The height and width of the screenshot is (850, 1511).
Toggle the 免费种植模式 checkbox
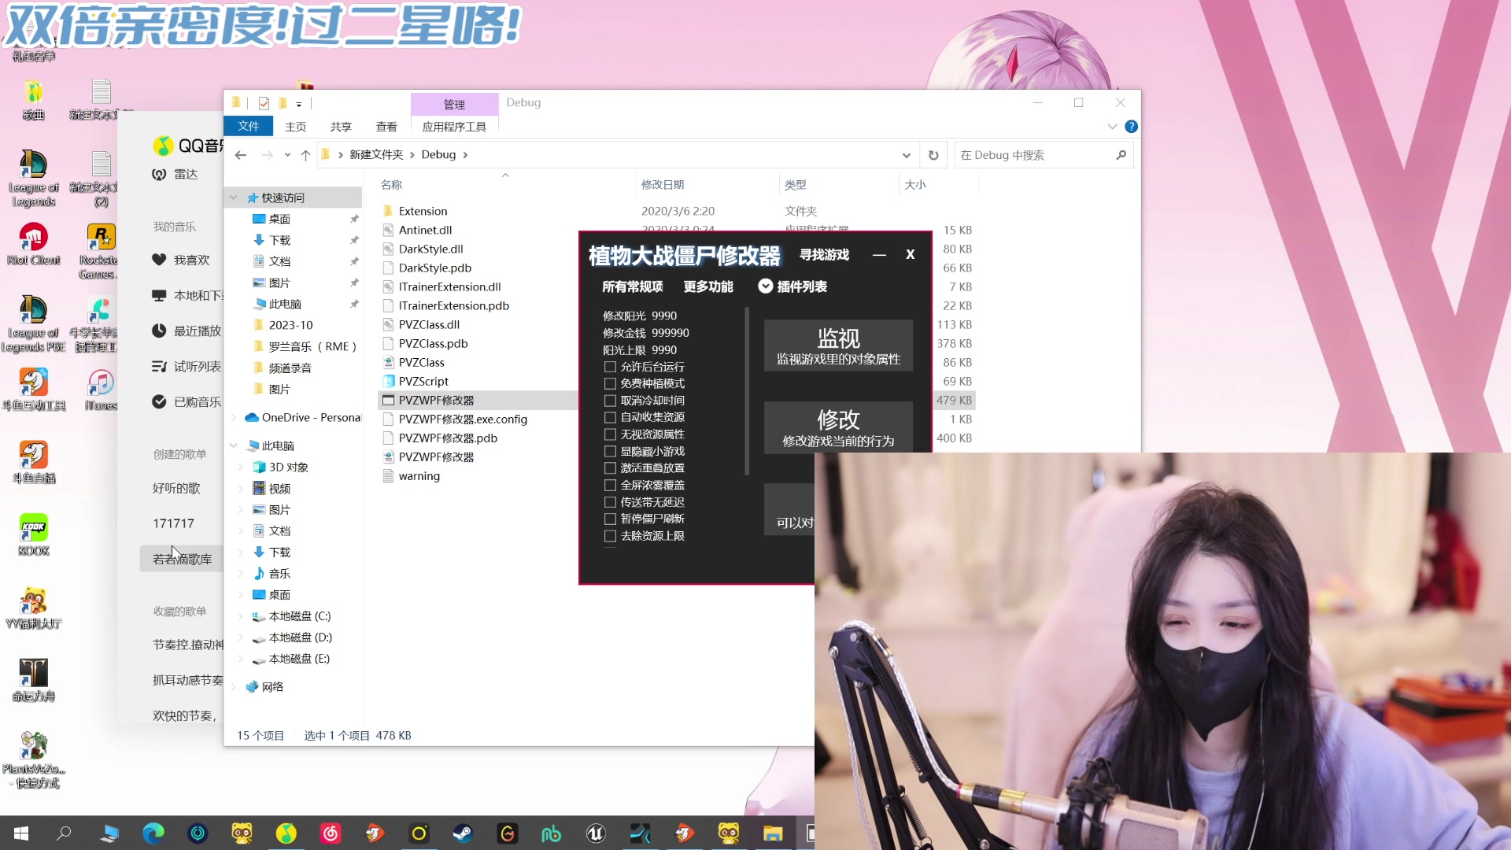[610, 383]
